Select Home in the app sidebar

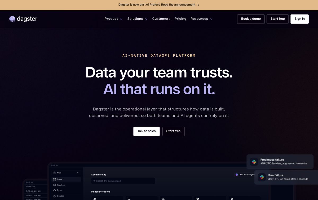click(66, 179)
